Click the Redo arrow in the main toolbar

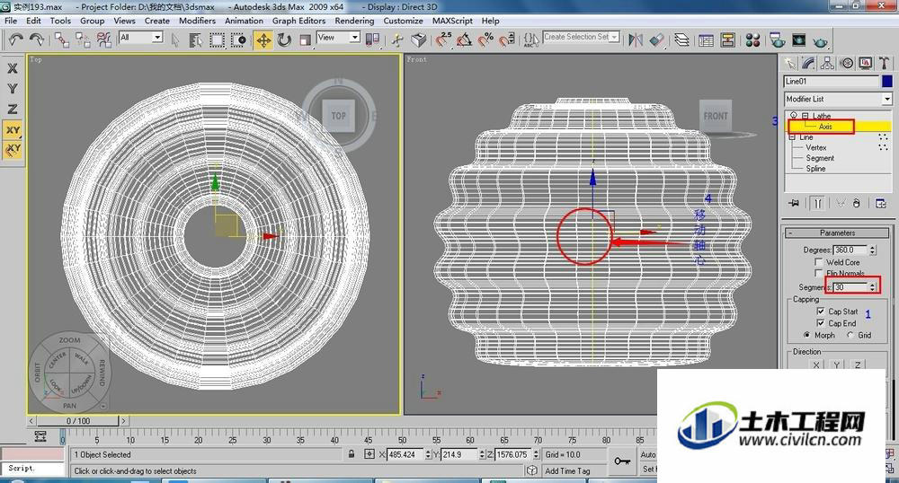pyautogui.click(x=37, y=39)
